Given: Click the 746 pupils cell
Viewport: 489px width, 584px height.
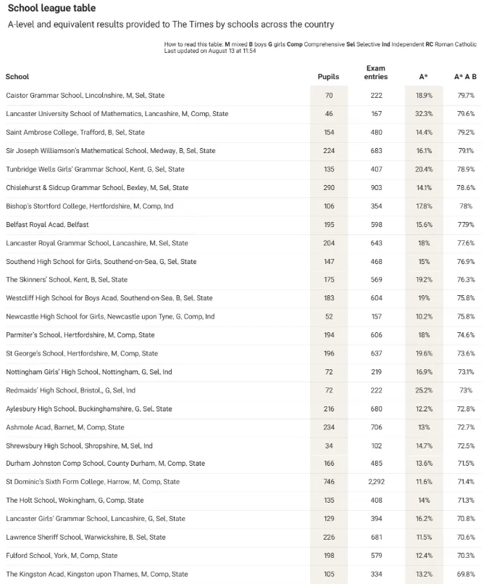Looking at the screenshot, I should (x=329, y=482).
